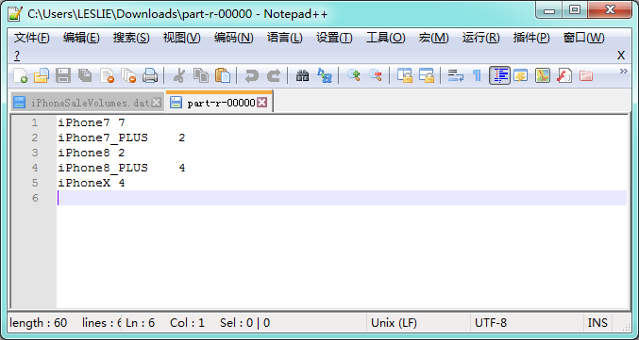Click the text line iPhoneX 4

tap(92, 183)
